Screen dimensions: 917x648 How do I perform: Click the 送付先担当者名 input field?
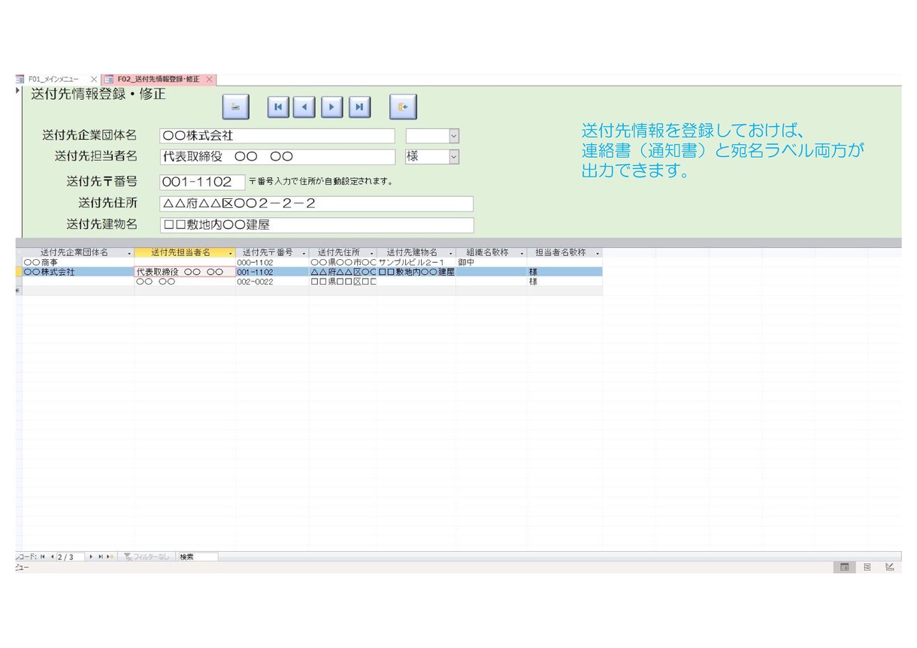pos(277,157)
